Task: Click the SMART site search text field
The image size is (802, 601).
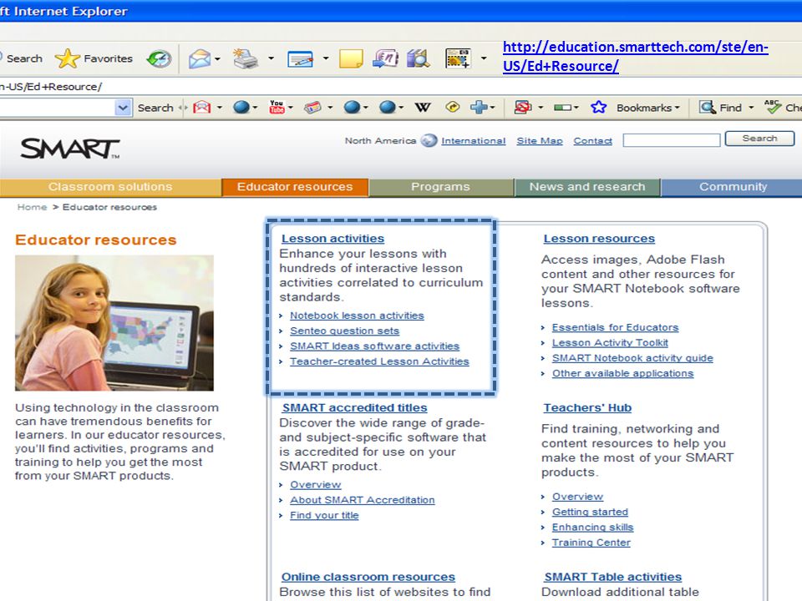Action: coord(671,140)
